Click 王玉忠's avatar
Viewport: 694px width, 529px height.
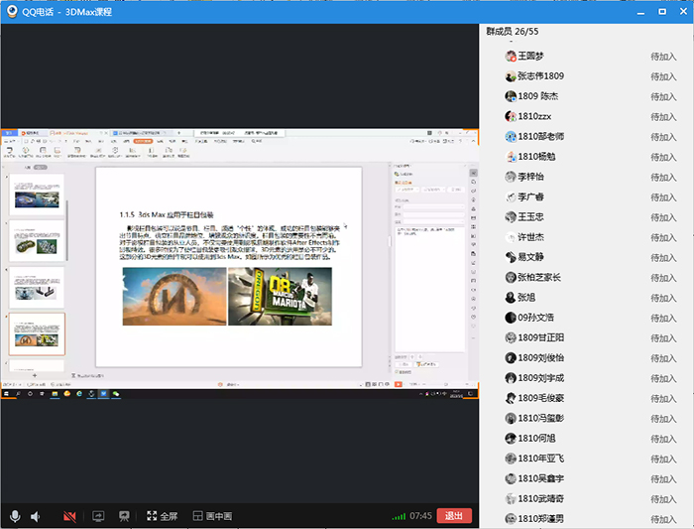point(511,217)
